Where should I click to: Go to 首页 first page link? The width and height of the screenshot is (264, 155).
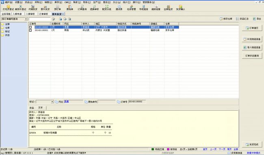(x=205, y=149)
